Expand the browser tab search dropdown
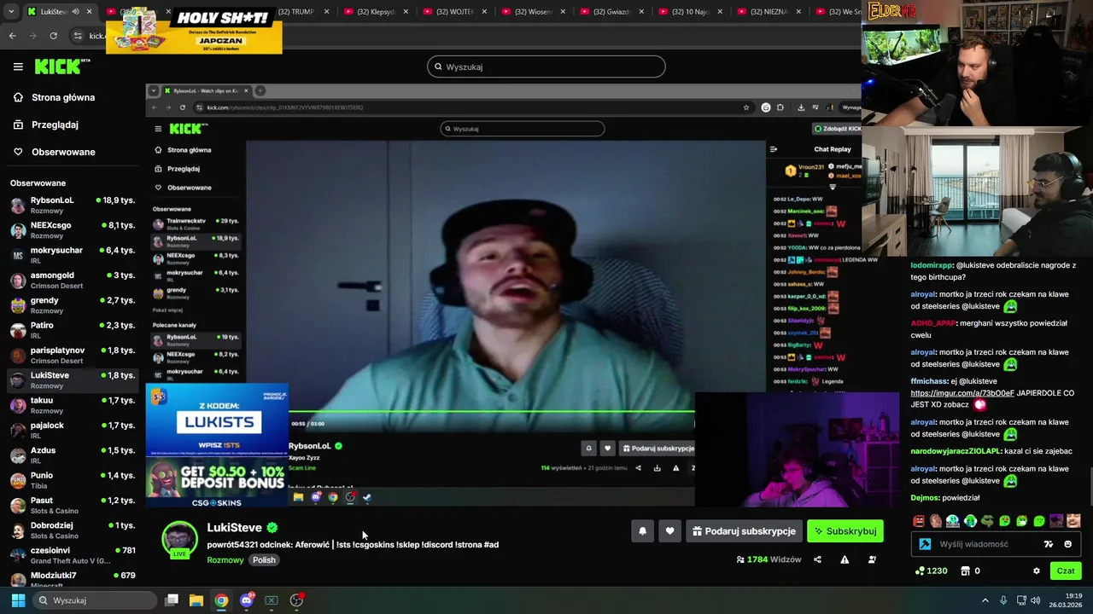 [11, 12]
